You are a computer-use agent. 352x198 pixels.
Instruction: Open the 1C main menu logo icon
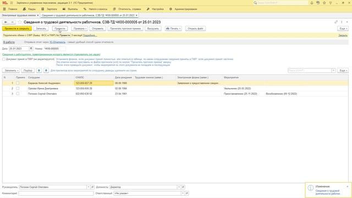(5, 3)
